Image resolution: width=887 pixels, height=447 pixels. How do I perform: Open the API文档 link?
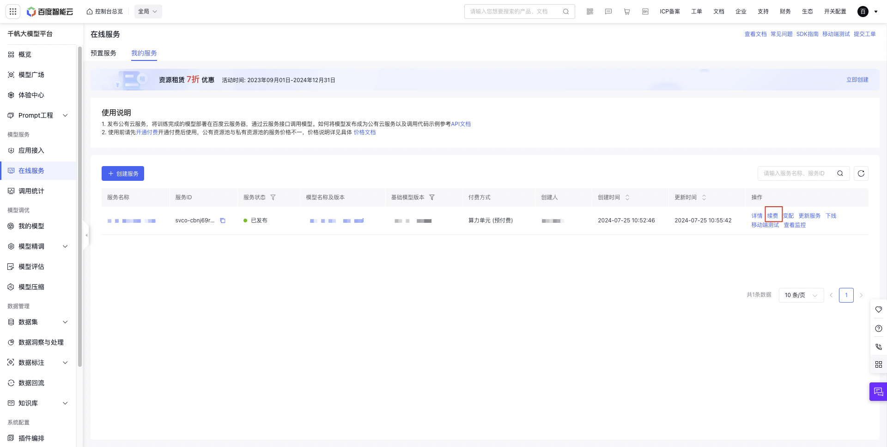click(461, 124)
